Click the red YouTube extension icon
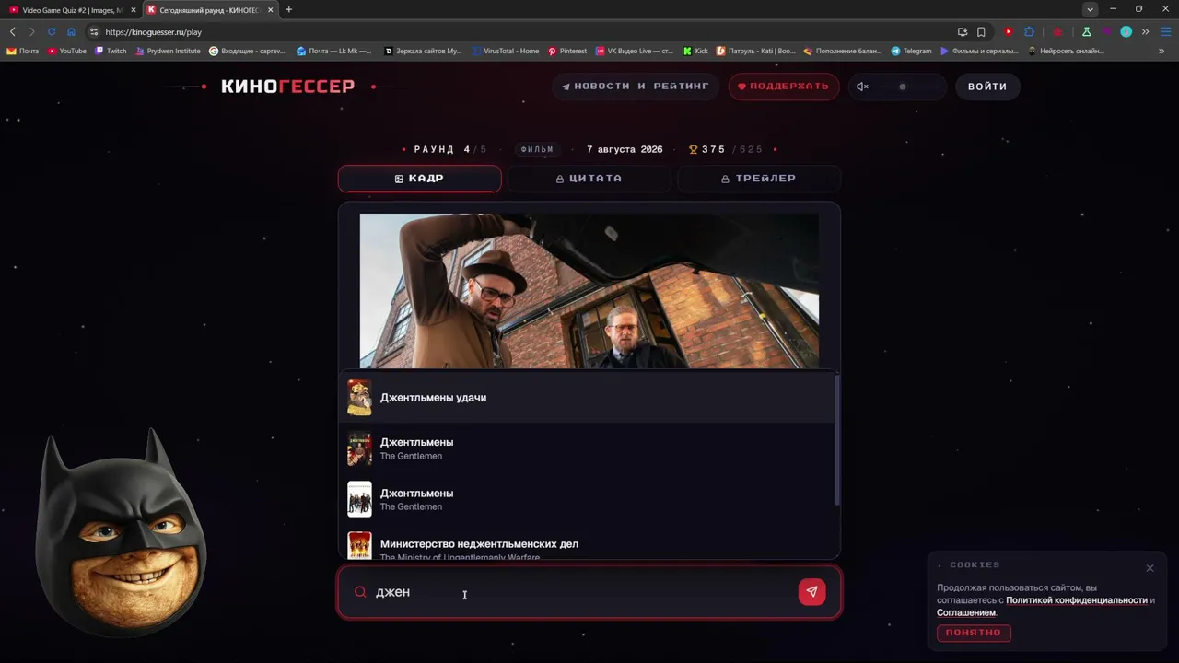1179x663 pixels. (x=1009, y=32)
